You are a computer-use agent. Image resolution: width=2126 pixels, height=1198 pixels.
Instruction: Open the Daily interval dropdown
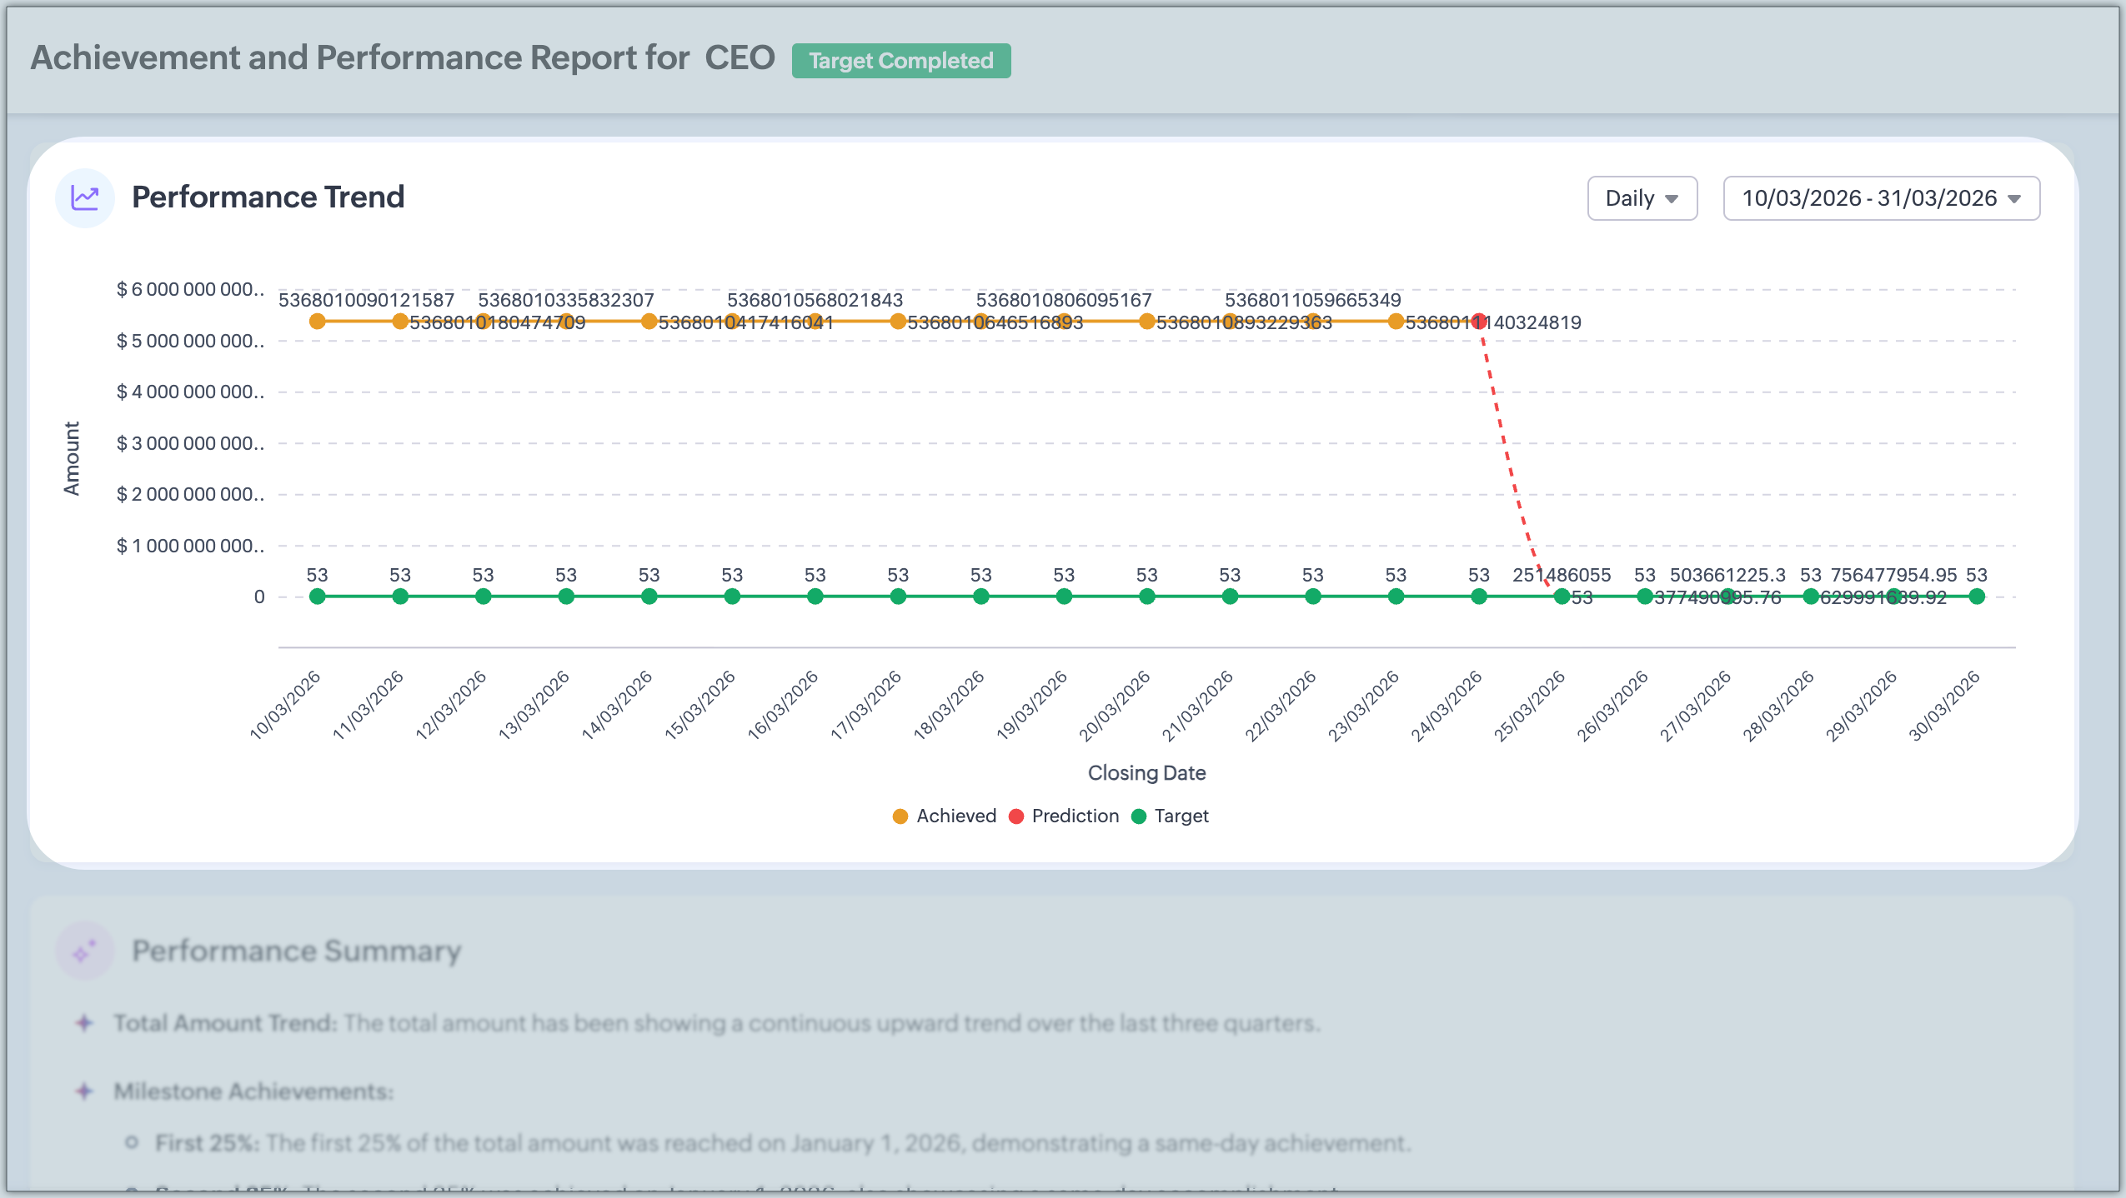click(x=1642, y=198)
